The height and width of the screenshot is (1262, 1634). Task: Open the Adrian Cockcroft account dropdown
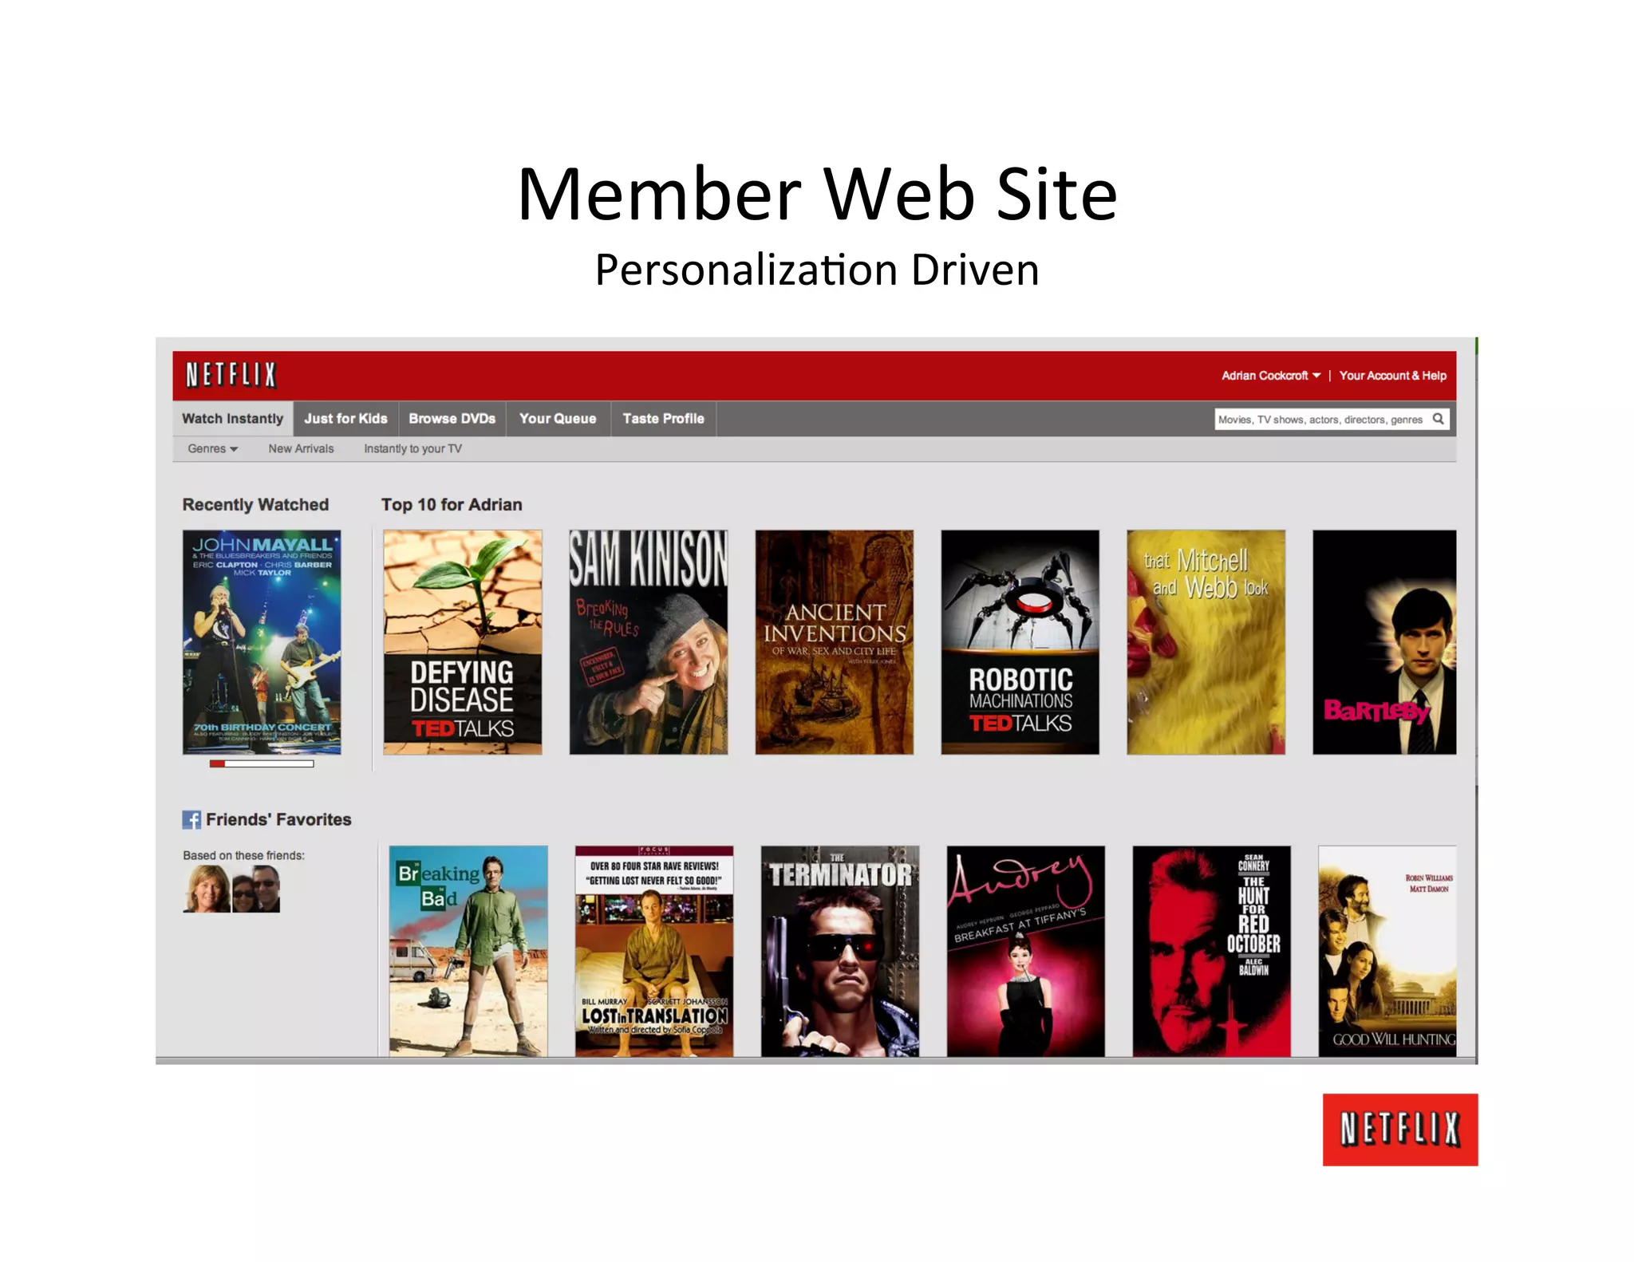coord(1271,375)
